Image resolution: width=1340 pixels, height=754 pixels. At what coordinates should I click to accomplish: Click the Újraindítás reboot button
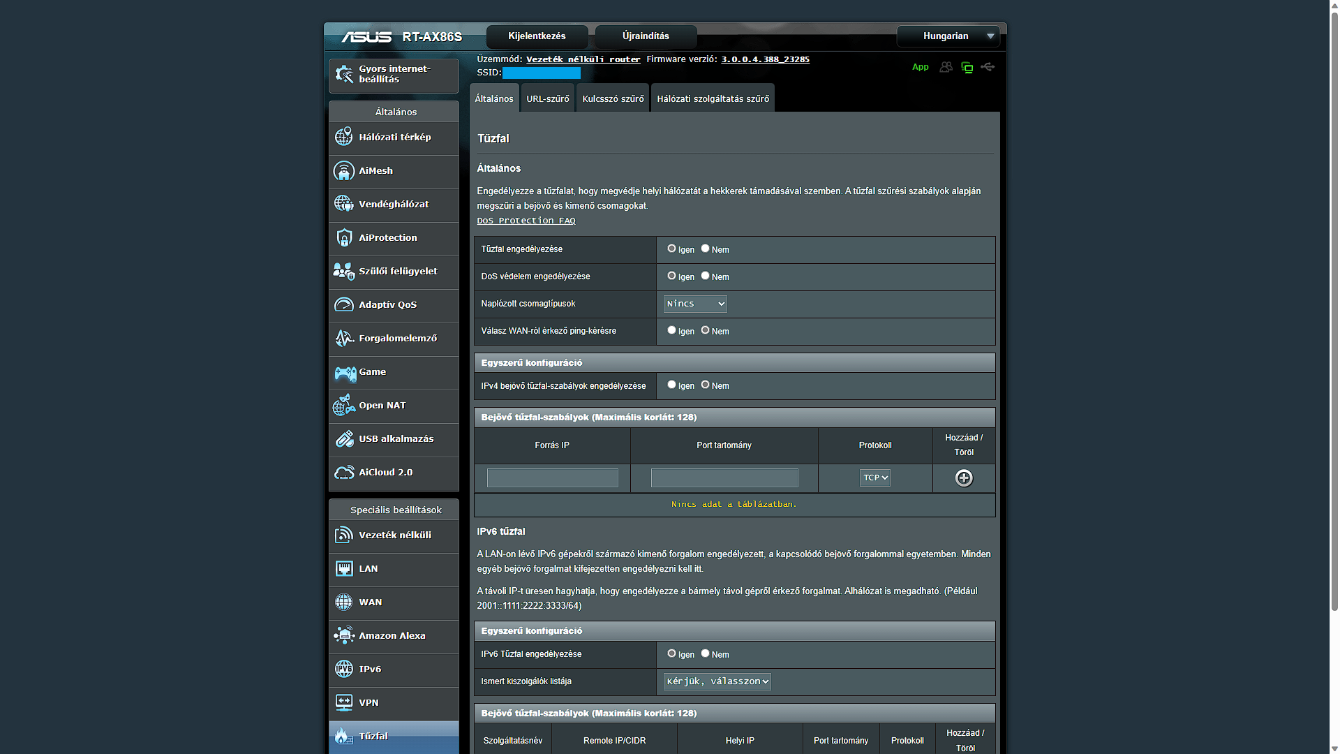646,36
